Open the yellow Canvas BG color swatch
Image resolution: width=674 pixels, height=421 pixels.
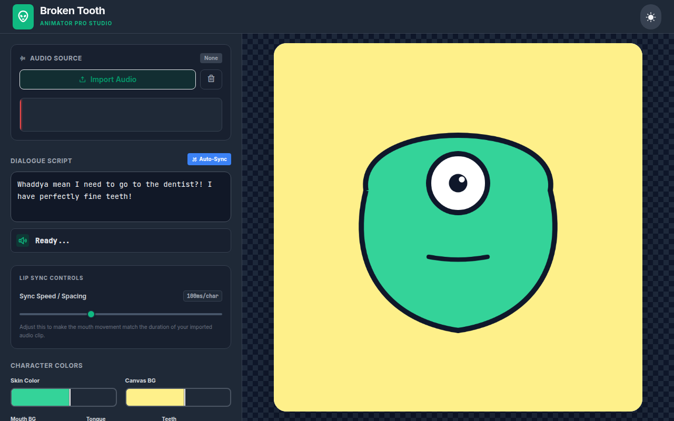pos(155,397)
